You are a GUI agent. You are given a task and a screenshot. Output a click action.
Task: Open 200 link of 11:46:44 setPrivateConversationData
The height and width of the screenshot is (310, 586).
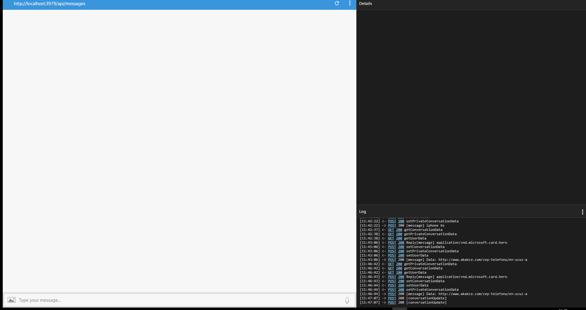(x=401, y=290)
